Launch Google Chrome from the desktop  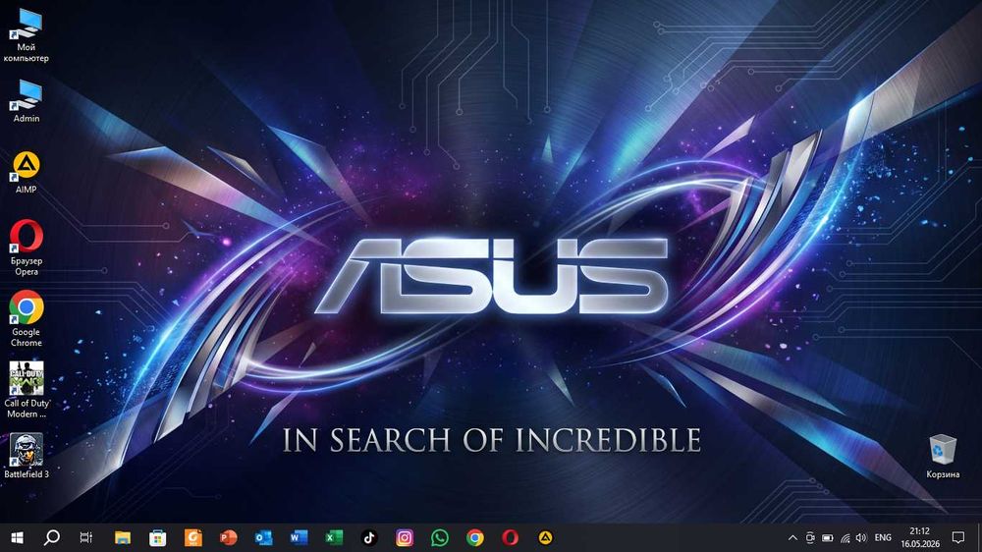pos(27,318)
